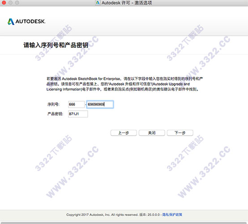Click the 上一步 (previous step) button
Screen dimensions: 248x224
tap(124, 133)
